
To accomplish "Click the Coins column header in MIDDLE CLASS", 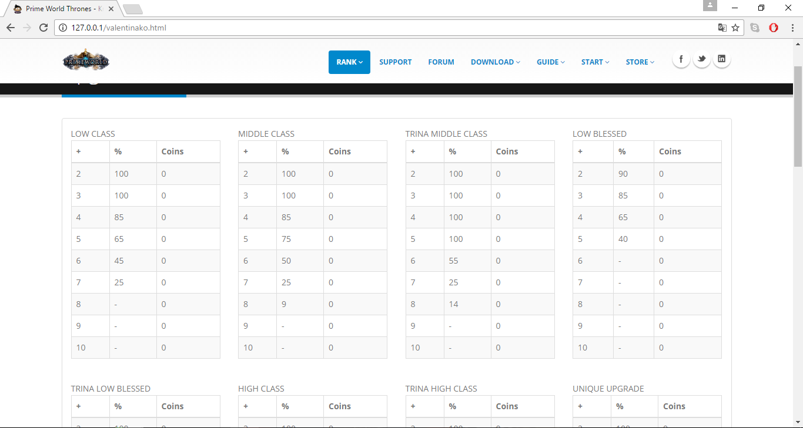I will click(x=355, y=151).
